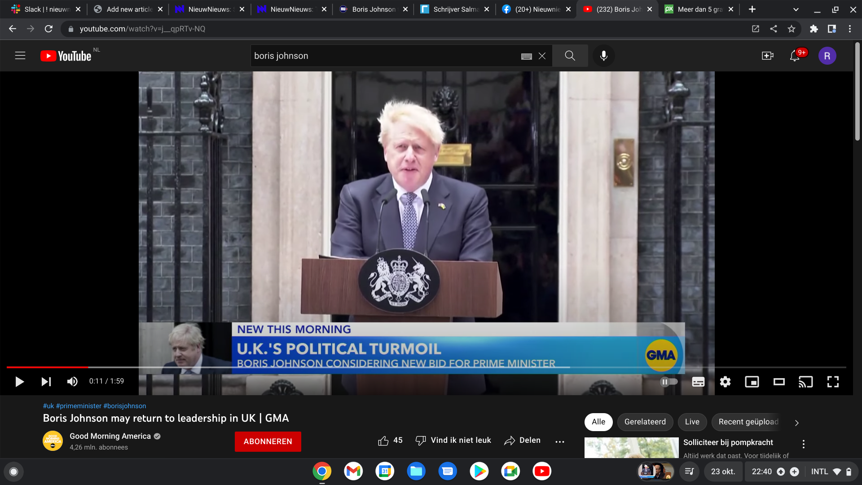Open a new browser tab
The height and width of the screenshot is (485, 862).
[752, 9]
